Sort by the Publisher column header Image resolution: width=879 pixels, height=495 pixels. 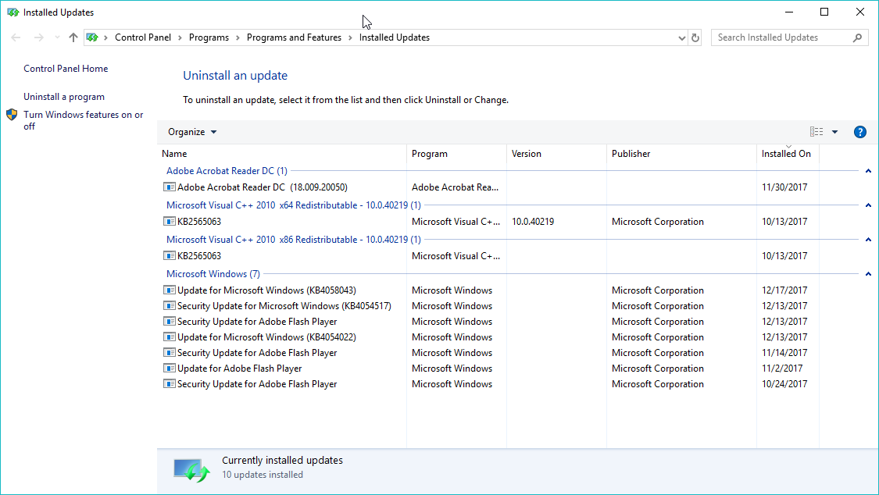pos(681,154)
